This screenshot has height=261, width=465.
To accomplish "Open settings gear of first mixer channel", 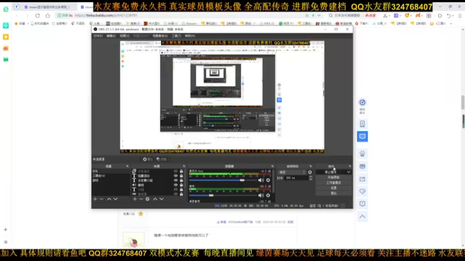I will 268,180.
